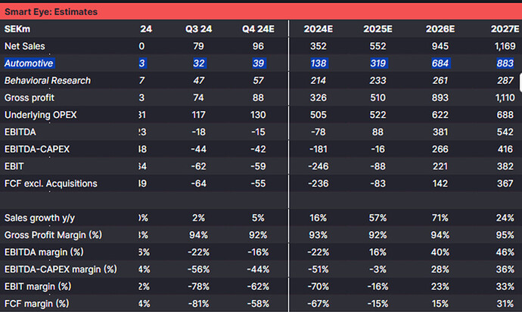This screenshot has height=312, width=522.
Task: Click the Sales growth y/y label
Action: pos(39,218)
